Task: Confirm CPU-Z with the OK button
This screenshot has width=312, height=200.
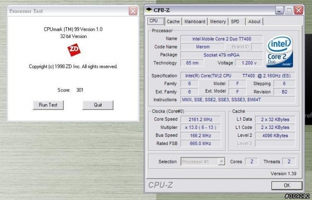Action: [287, 185]
